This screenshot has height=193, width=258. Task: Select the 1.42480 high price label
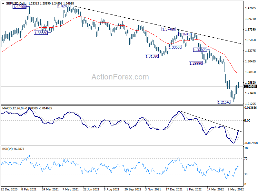64,6
